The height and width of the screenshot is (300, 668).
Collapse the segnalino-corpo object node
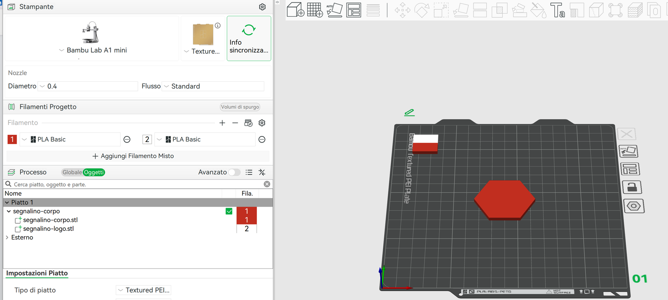pos(9,211)
